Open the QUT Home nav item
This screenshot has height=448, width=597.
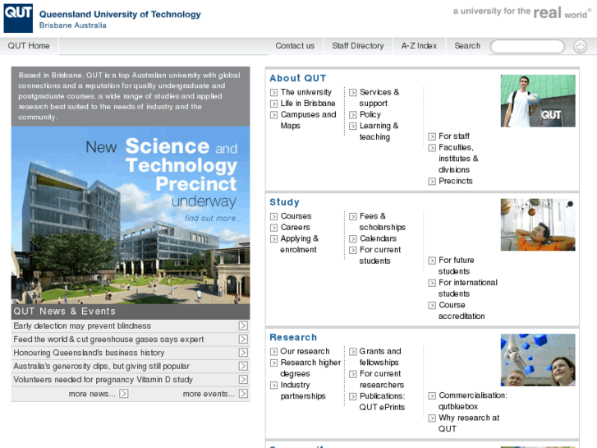point(29,46)
